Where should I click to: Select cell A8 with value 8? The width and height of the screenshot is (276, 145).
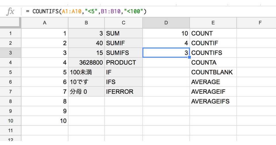(x=45, y=102)
